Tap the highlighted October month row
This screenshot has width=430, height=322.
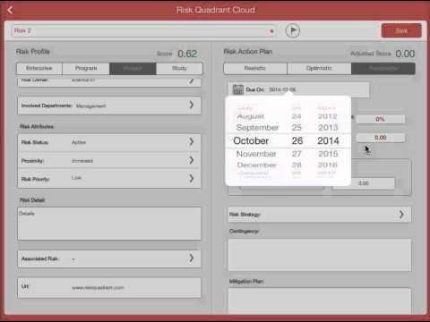coord(251,140)
